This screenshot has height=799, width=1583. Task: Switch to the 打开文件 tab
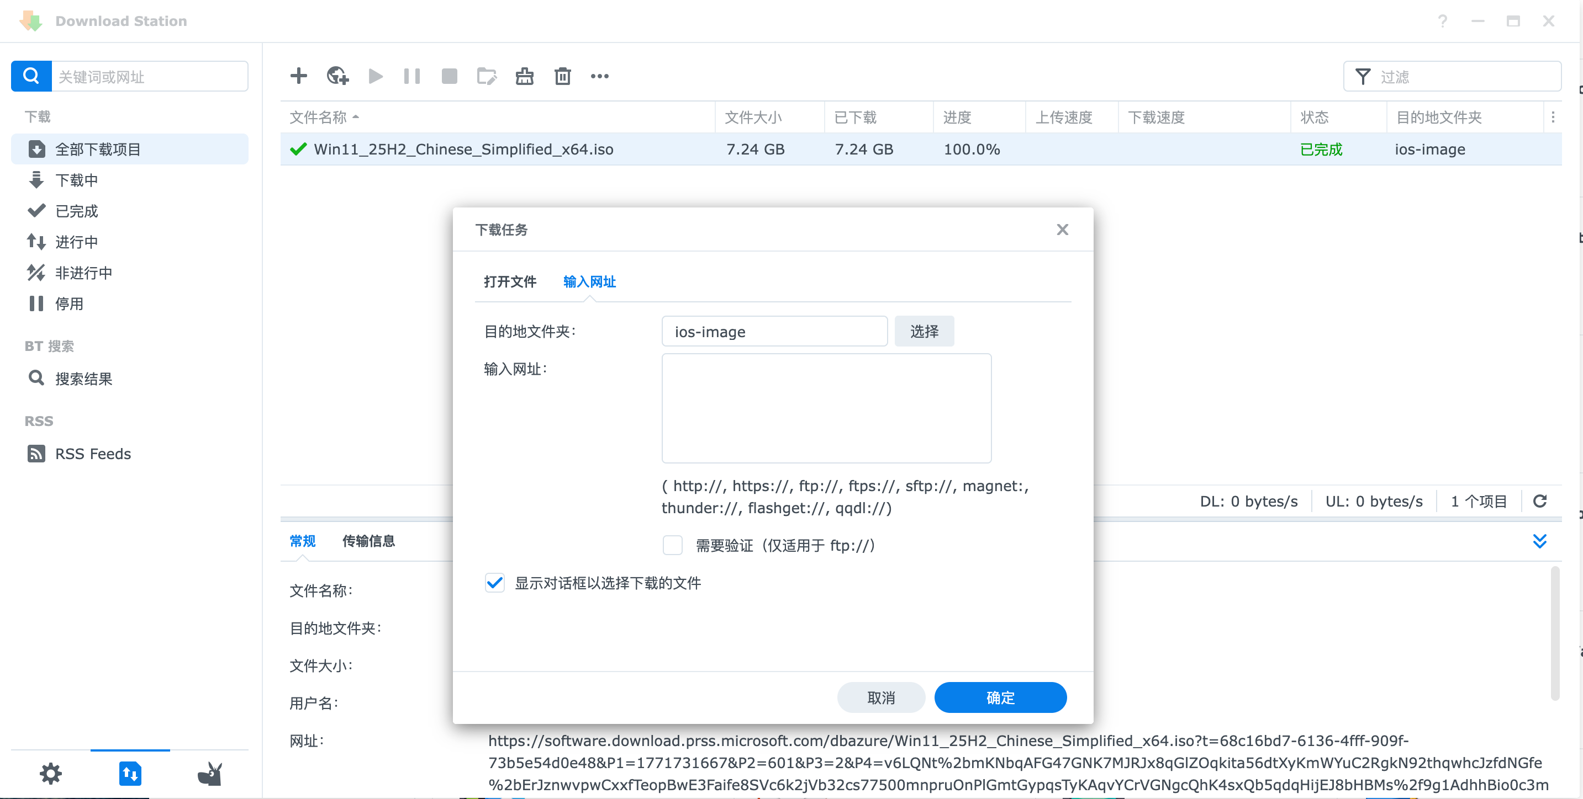(509, 282)
